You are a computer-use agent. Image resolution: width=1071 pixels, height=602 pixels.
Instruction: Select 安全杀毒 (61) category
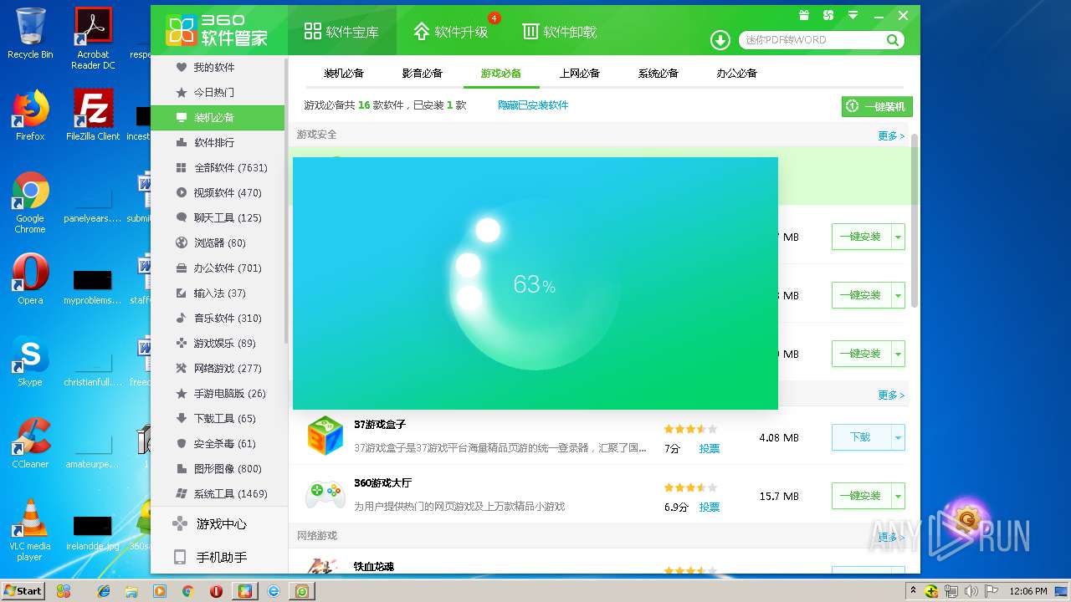218,443
